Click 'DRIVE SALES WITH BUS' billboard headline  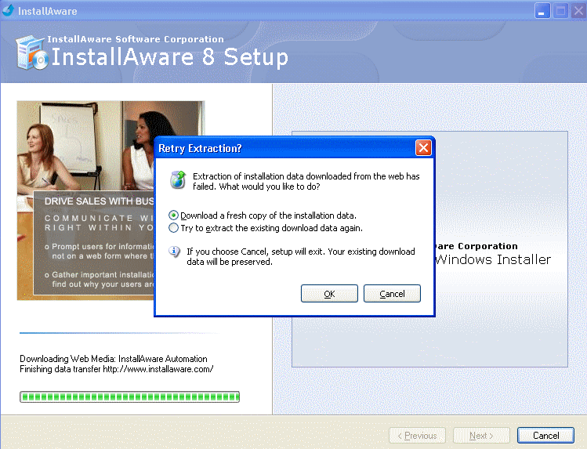click(100, 201)
